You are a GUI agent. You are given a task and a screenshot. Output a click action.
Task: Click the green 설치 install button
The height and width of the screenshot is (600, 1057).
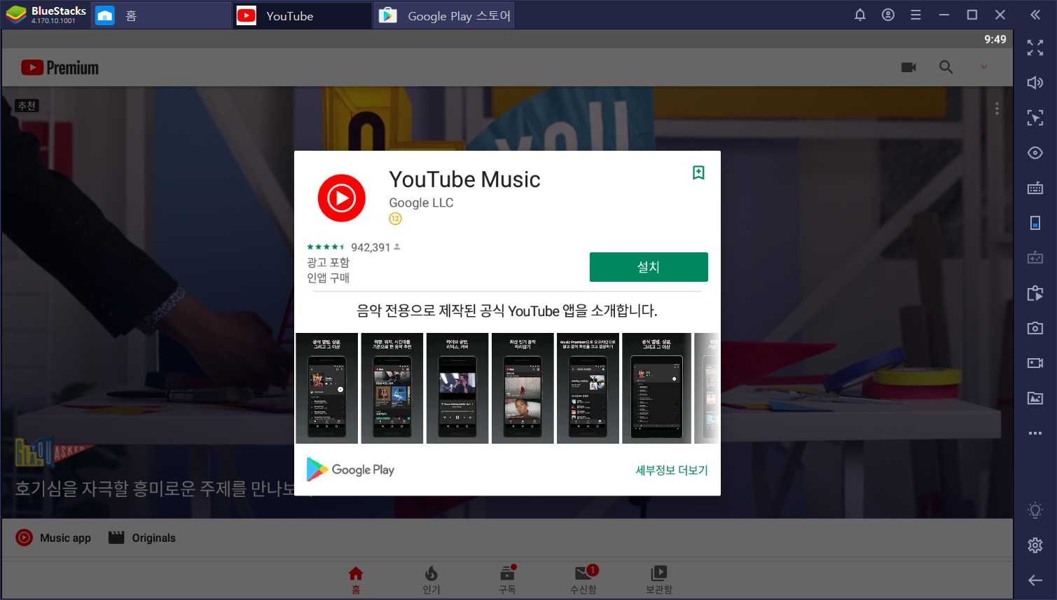tap(649, 267)
